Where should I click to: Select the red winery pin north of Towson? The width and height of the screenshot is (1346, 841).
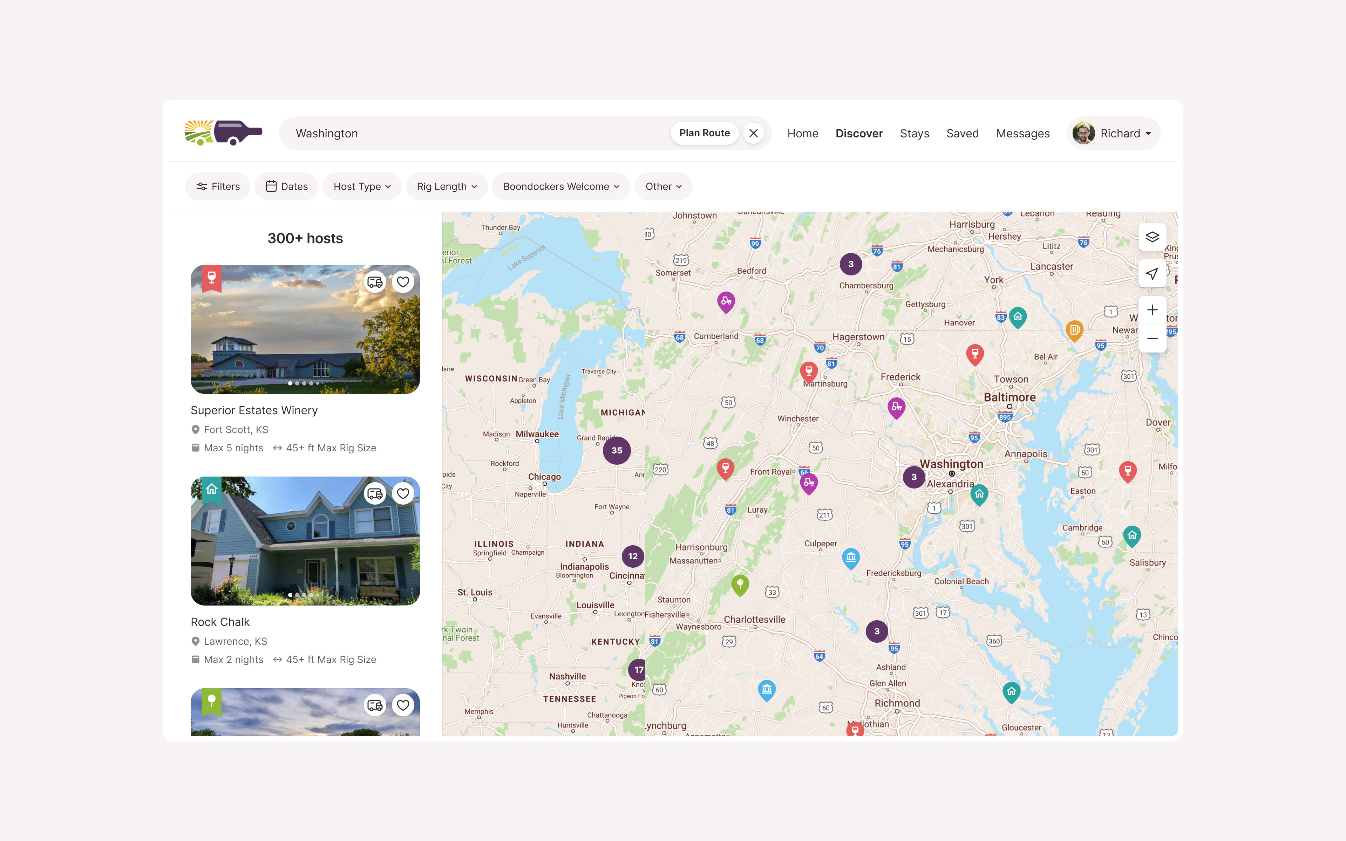pos(974,354)
